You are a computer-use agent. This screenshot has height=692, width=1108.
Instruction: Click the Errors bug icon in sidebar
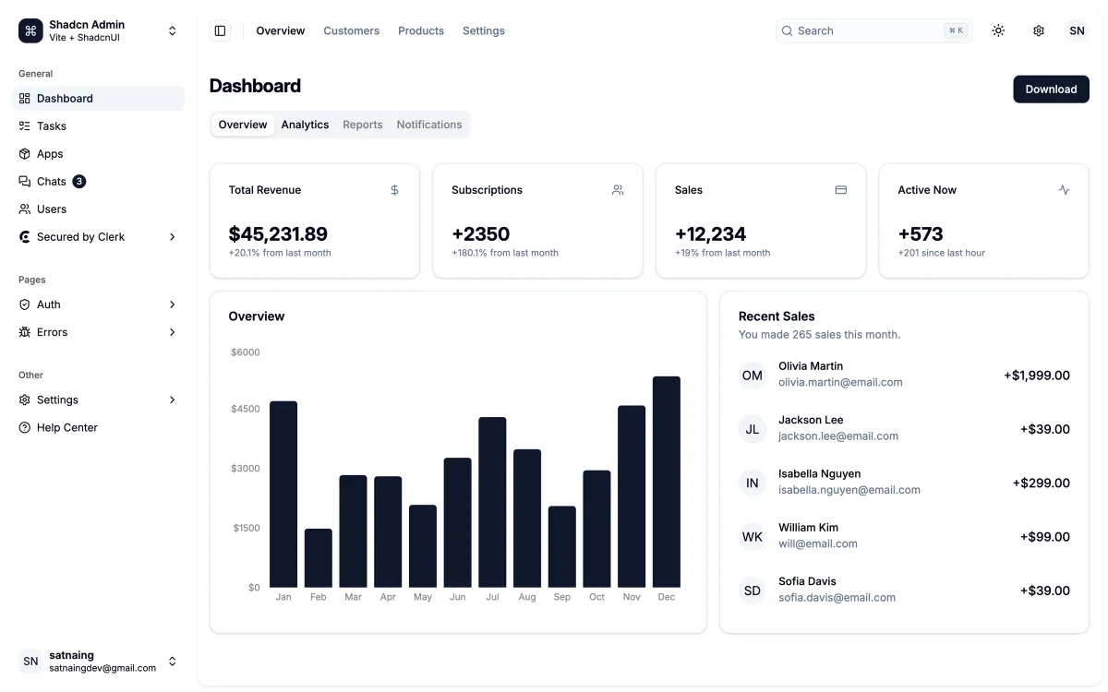(x=25, y=332)
